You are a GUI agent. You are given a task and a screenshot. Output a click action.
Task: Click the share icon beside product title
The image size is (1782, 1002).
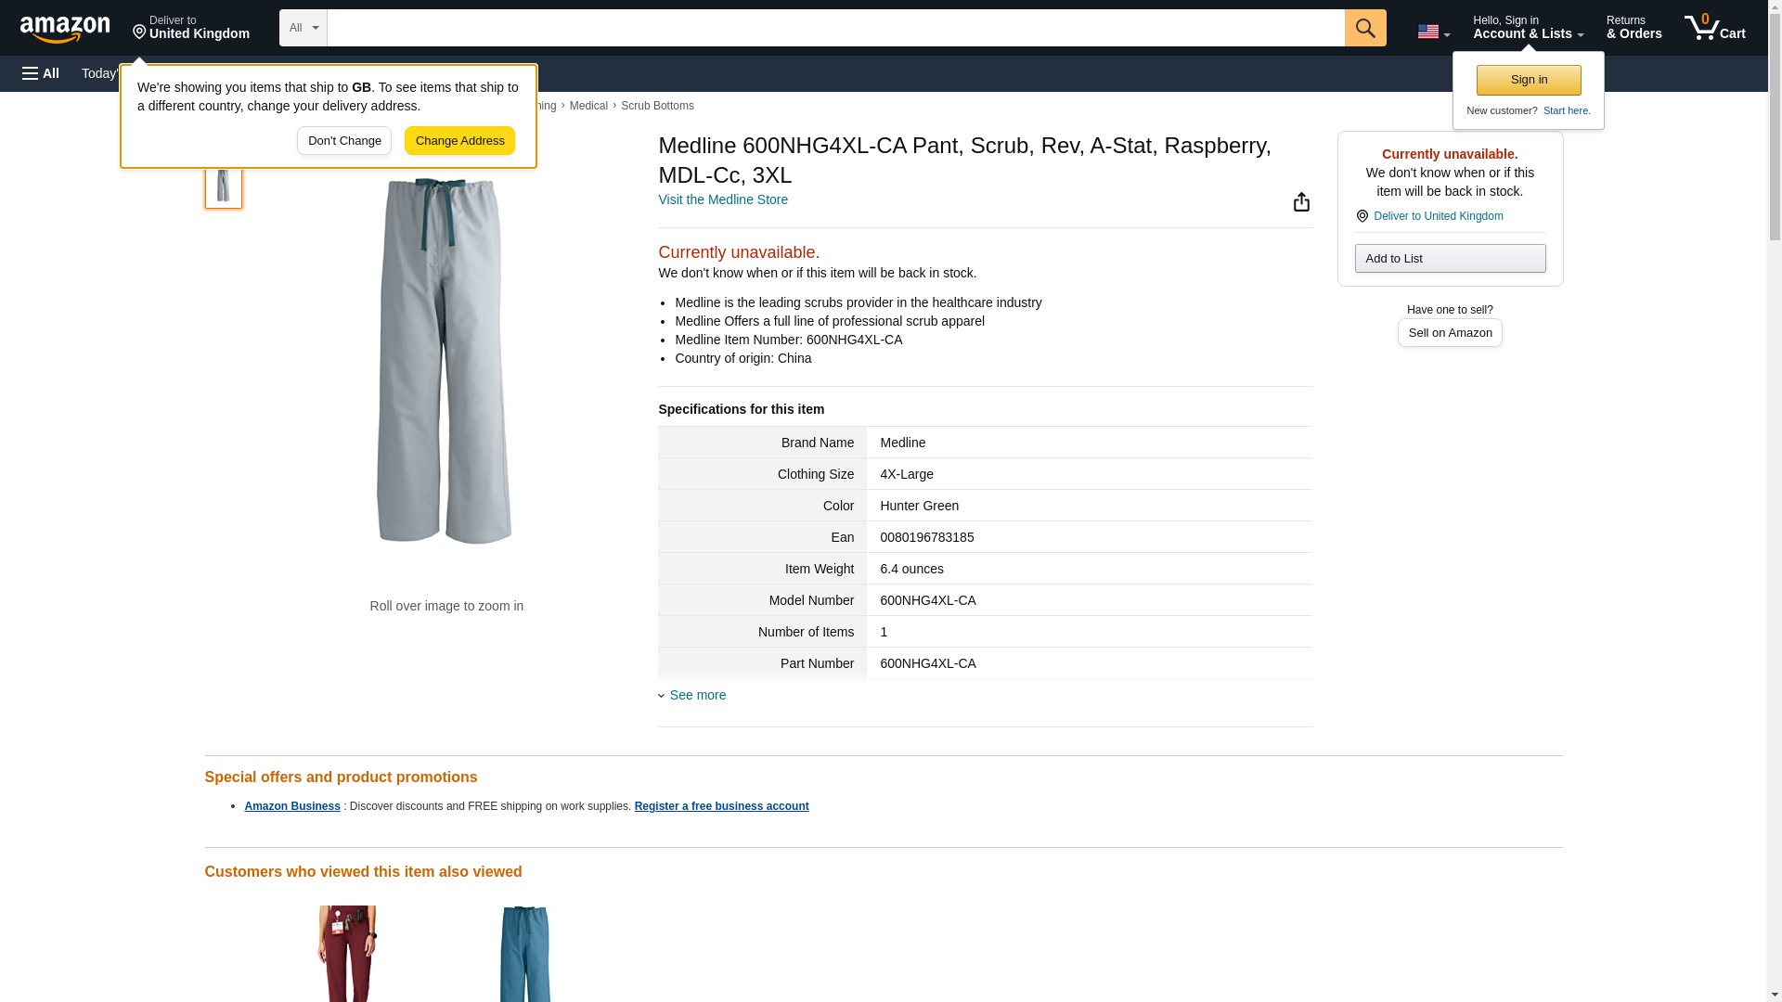coord(1301,202)
